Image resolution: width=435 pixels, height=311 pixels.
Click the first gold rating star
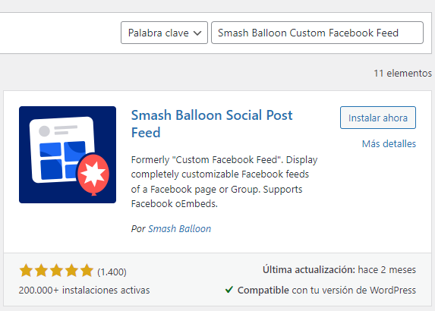[x=26, y=271]
